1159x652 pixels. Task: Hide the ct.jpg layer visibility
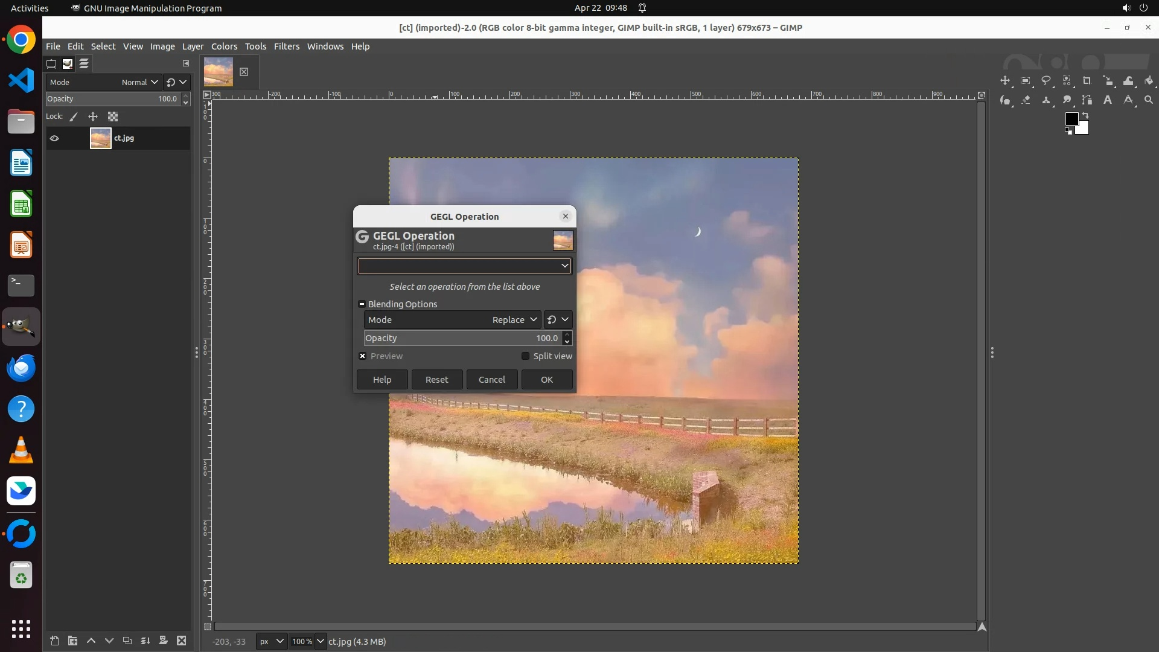(54, 138)
